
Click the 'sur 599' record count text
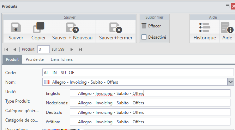coord(58,49)
